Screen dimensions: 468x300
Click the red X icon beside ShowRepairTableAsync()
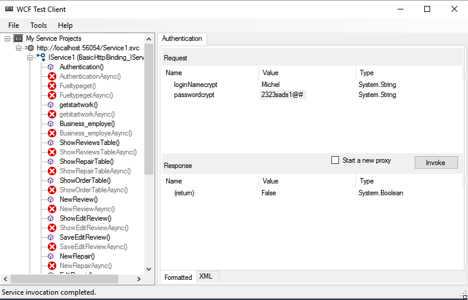pyautogui.click(x=52, y=171)
